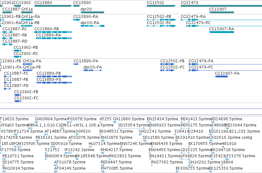Click the dpr20 gene bar
Viewport: 262px width, 173px height.
92,12
